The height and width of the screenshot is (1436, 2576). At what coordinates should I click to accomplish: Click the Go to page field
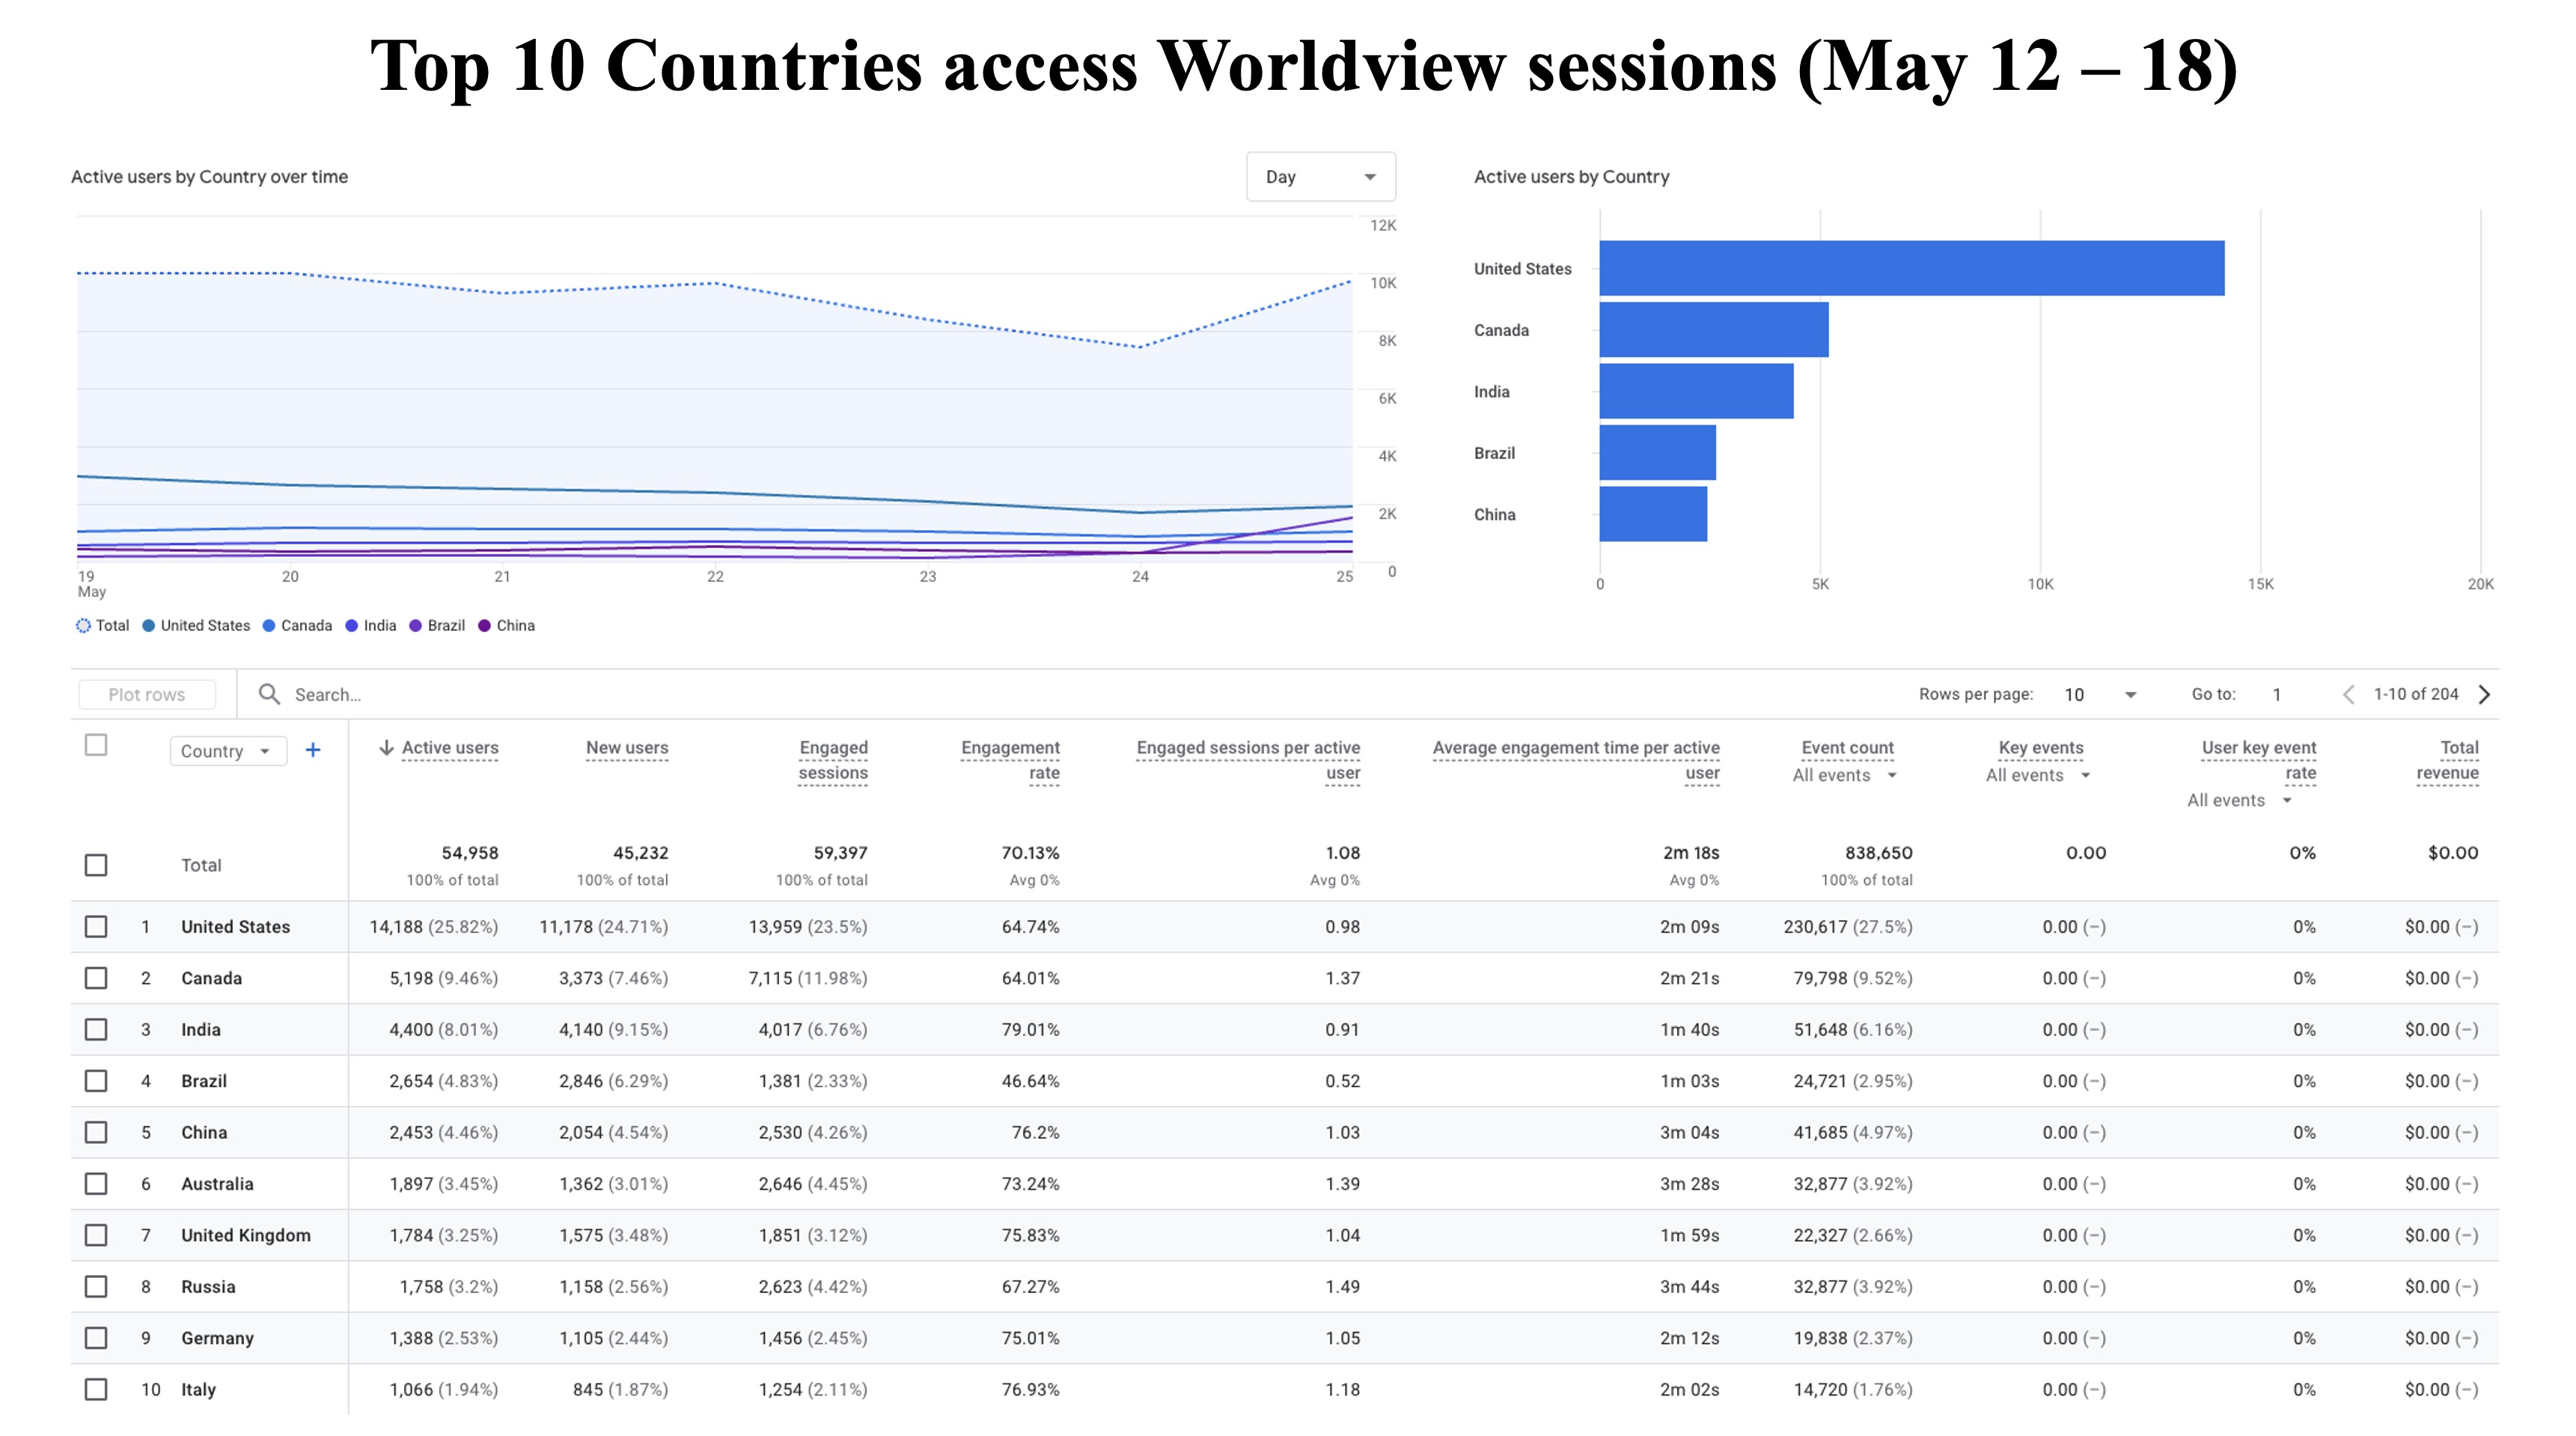pyautogui.click(x=2277, y=693)
